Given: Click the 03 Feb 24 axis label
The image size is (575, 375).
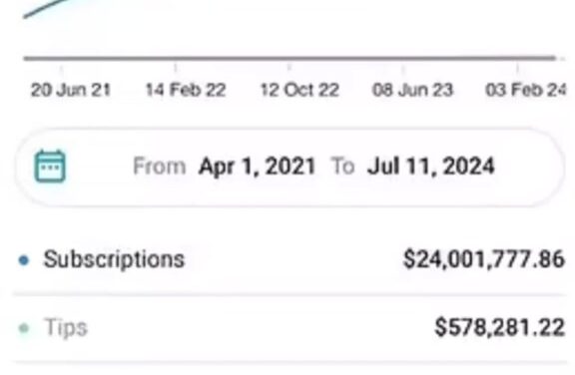Looking at the screenshot, I should tap(526, 90).
